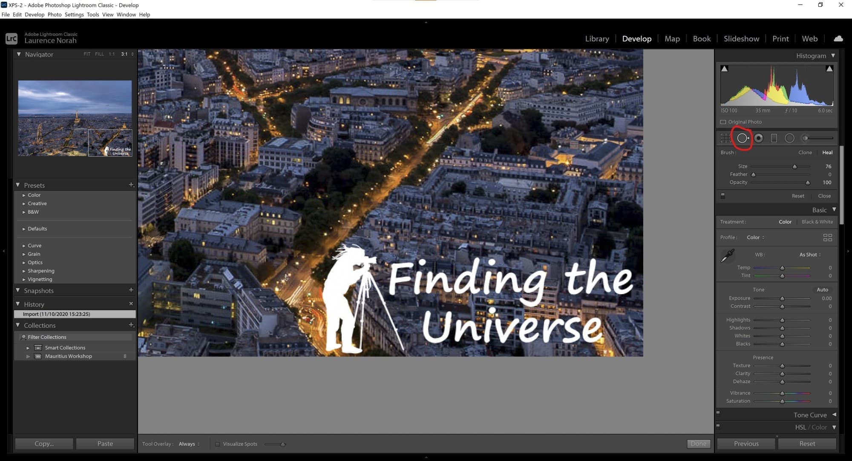Select the Graduated Filter tool

click(774, 138)
